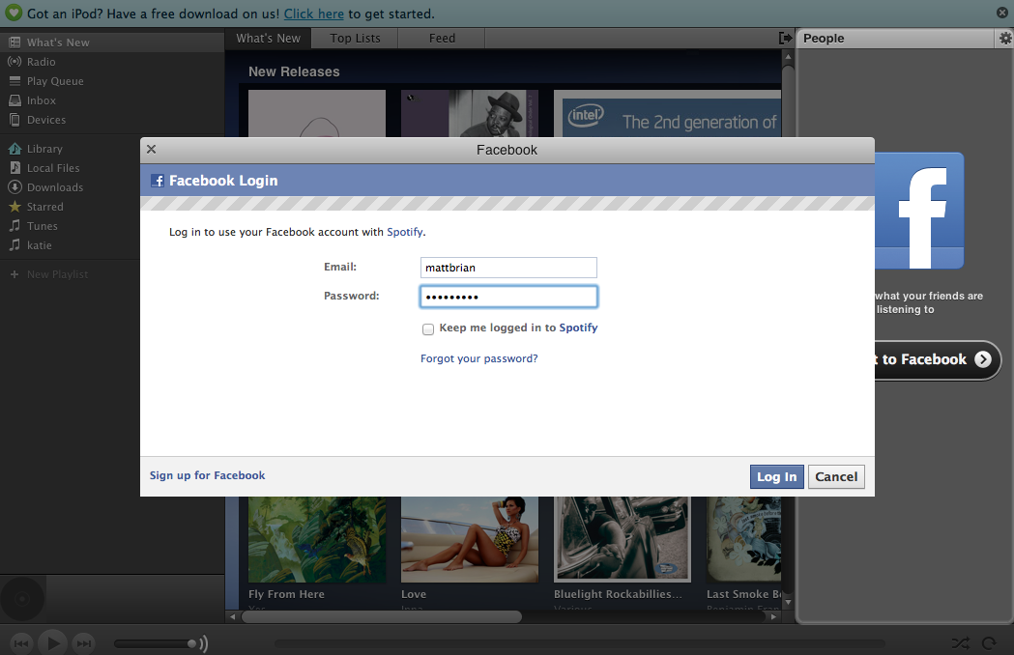Click the Starred star icon

[x=14, y=207]
